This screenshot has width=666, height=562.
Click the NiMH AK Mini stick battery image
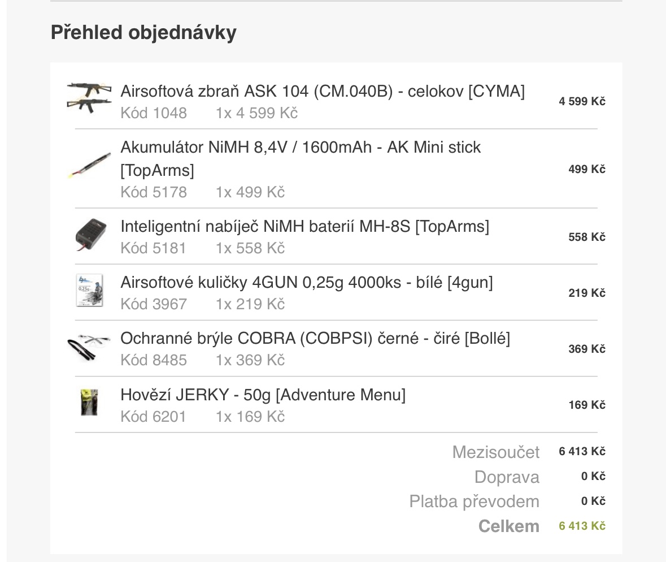pos(89,165)
